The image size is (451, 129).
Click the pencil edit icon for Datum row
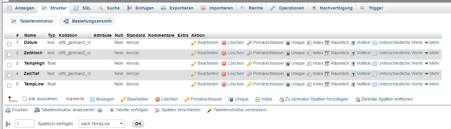coord(194,43)
